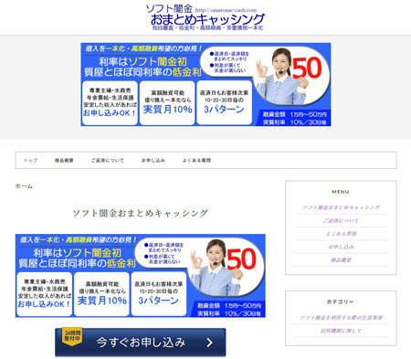
Task: Select よくある質問 in the sidebar MENU
Action: 341,234
